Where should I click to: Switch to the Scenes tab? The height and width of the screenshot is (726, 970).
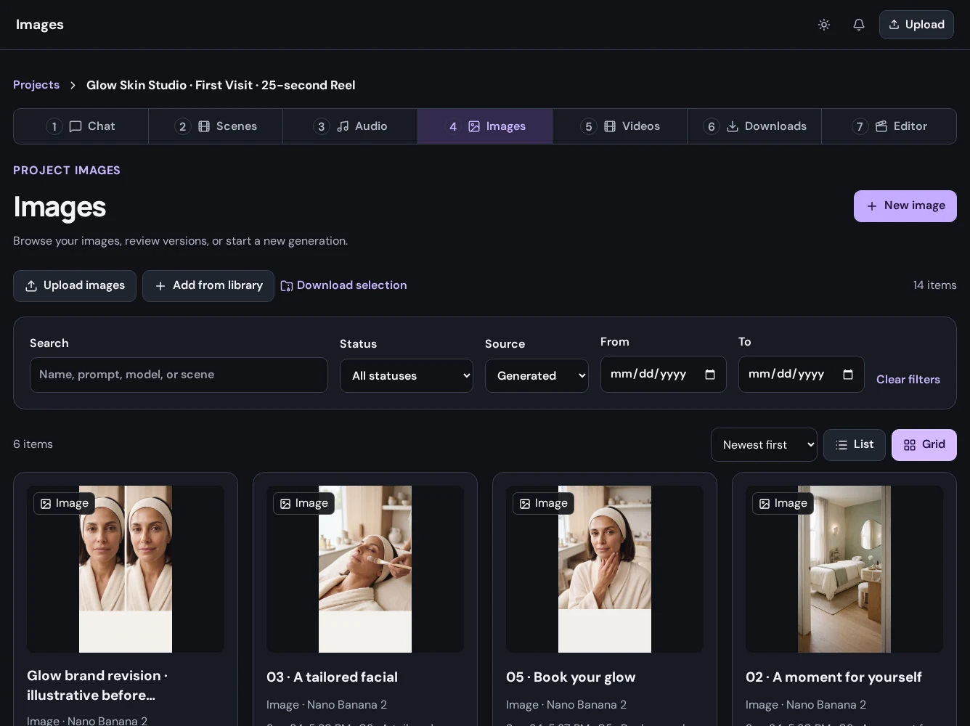coord(216,126)
